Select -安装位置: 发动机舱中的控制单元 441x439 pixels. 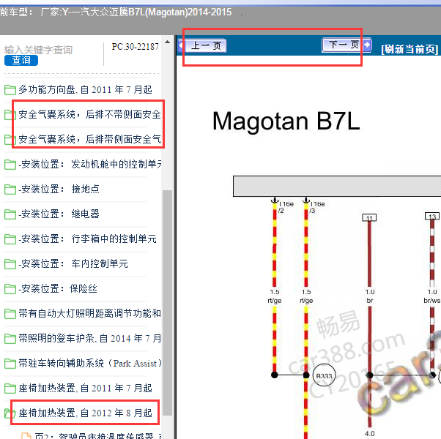tap(90, 164)
